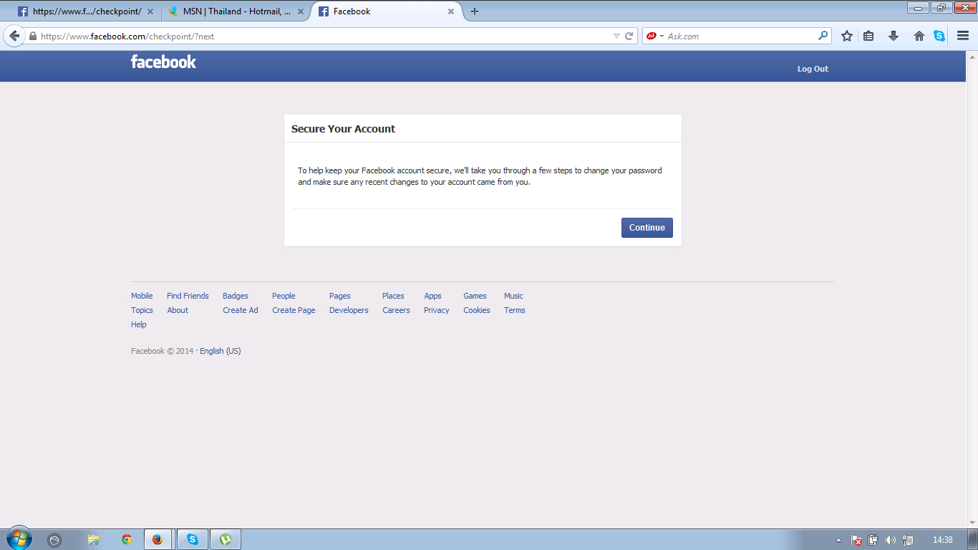Image resolution: width=978 pixels, height=550 pixels.
Task: Open the Windows Start menu
Action: point(19,539)
